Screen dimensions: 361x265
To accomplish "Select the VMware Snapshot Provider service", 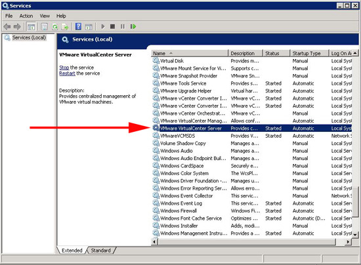I will (x=252, y=75).
